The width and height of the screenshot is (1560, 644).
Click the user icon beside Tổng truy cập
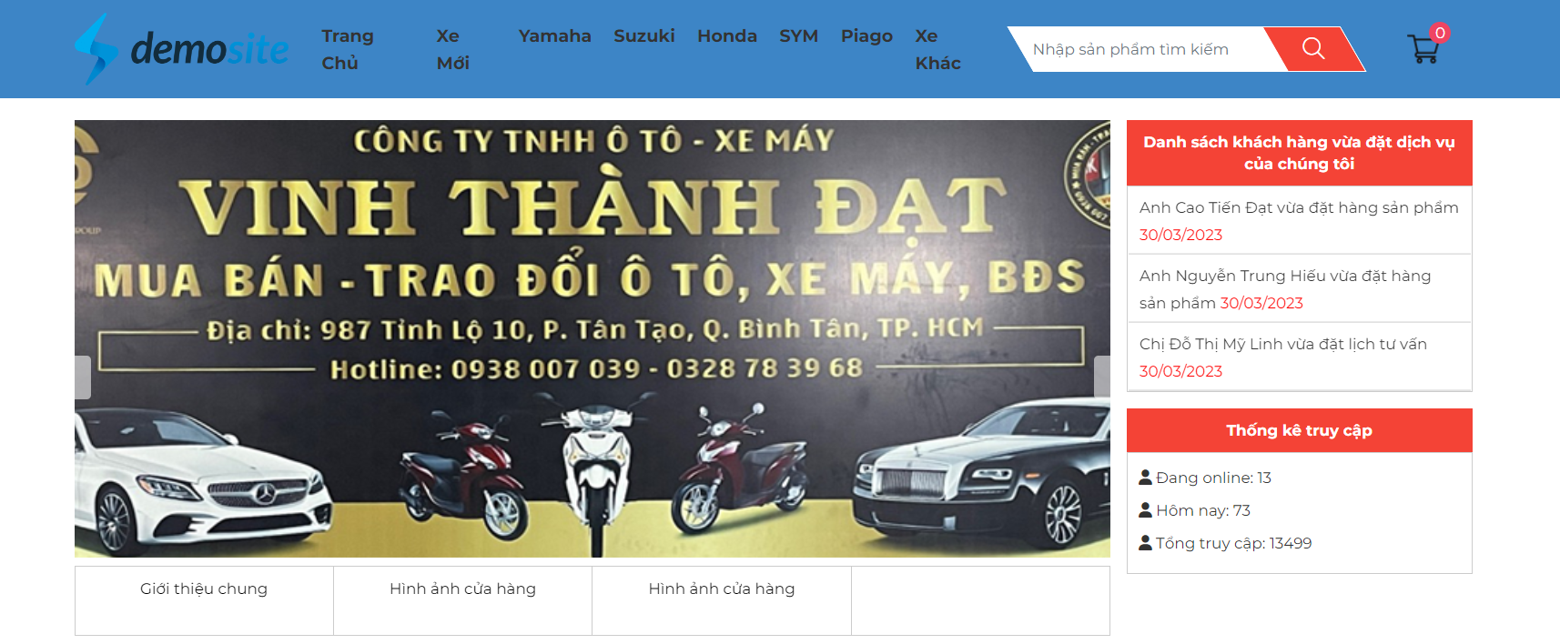coord(1146,543)
